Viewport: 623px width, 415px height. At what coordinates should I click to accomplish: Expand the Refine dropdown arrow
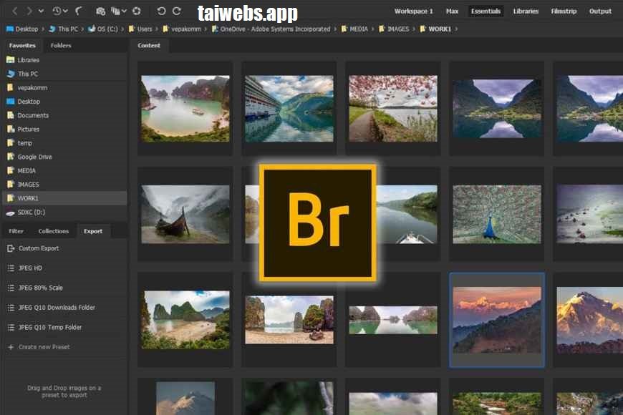124,11
